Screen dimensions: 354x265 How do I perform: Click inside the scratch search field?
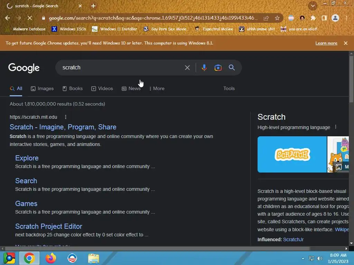click(122, 67)
